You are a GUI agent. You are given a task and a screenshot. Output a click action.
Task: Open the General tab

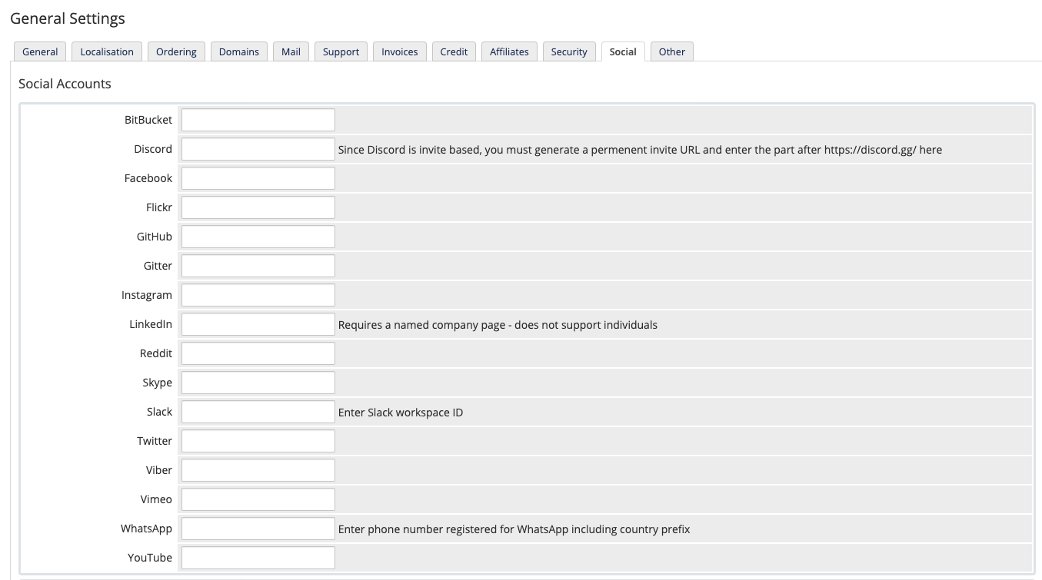(x=40, y=51)
